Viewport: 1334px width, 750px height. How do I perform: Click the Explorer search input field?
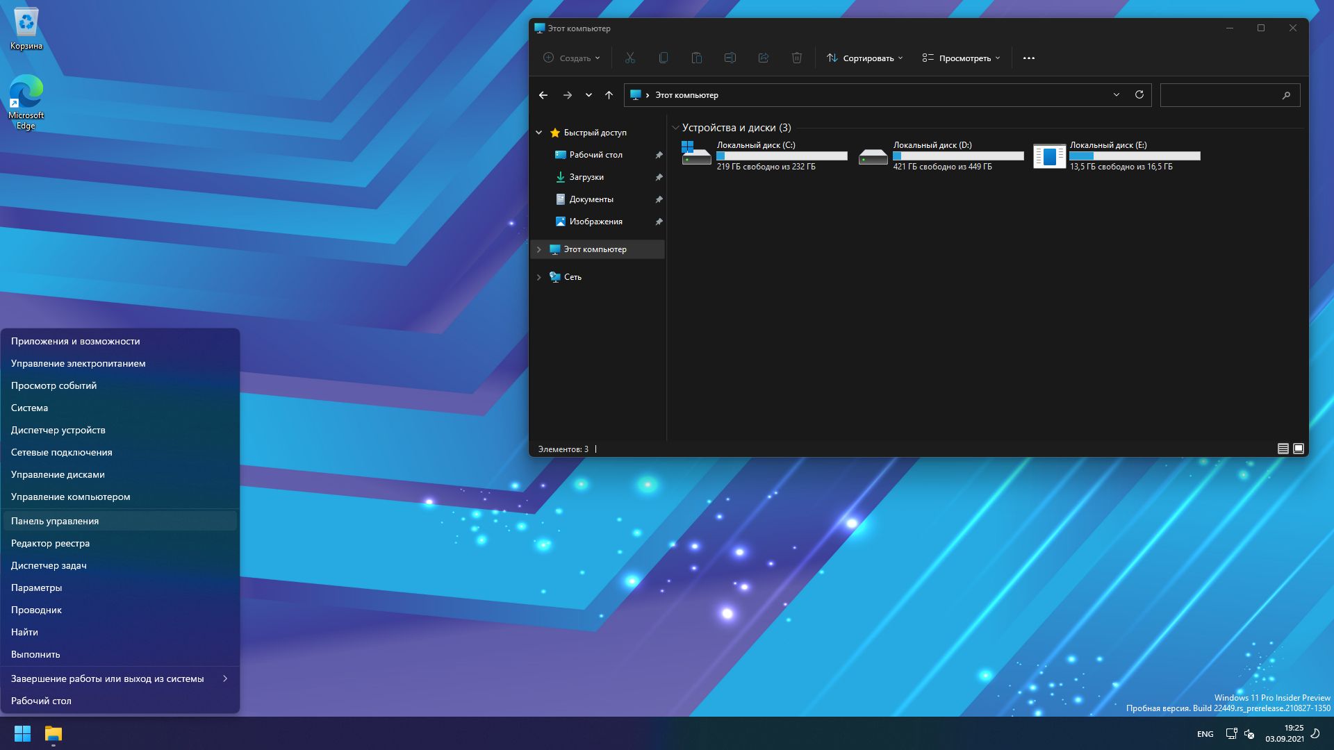coord(1220,95)
